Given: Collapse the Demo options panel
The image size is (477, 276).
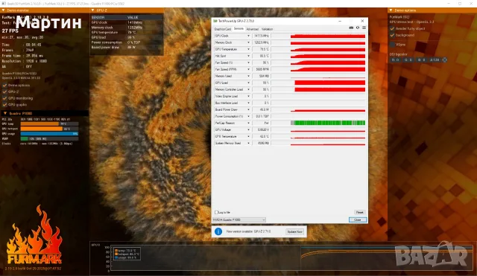Looking at the screenshot, I should click(391, 10).
